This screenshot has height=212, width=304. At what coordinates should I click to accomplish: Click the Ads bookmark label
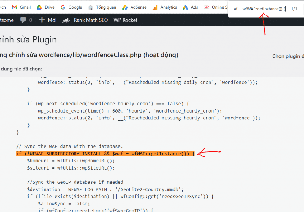click(x=194, y=7)
